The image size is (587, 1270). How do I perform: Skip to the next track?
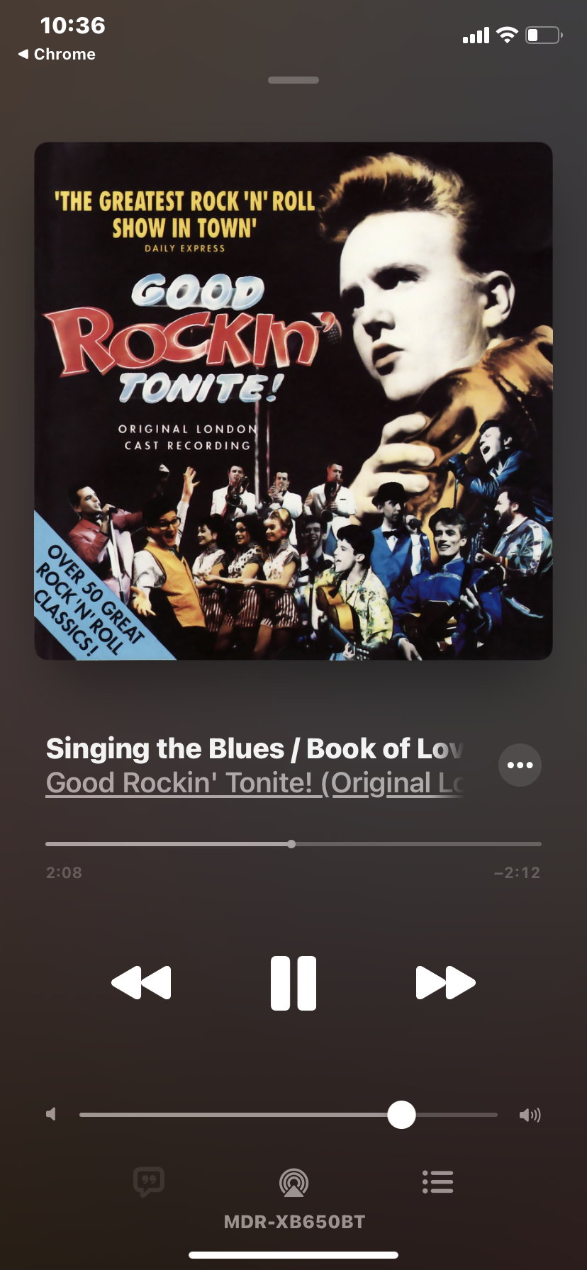[445, 983]
